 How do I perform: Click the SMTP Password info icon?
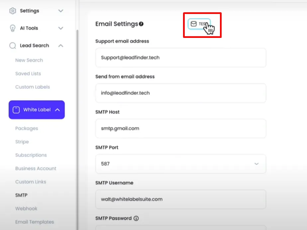tap(136, 218)
